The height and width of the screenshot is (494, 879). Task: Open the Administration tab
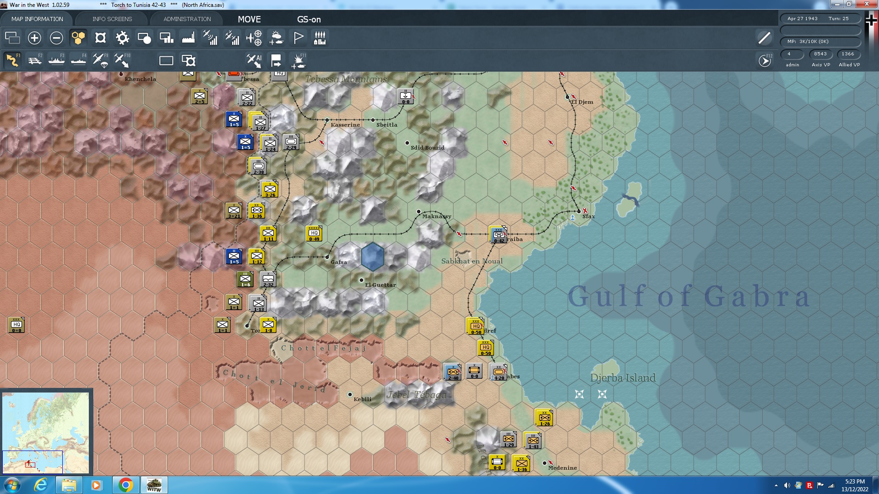click(187, 19)
